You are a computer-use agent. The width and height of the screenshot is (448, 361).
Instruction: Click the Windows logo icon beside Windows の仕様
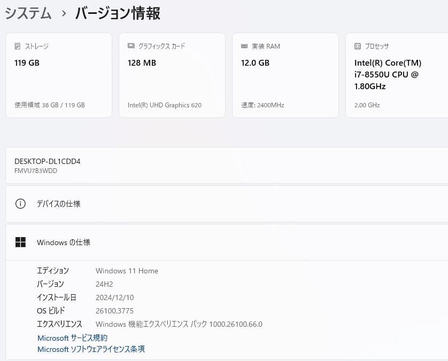click(x=20, y=242)
